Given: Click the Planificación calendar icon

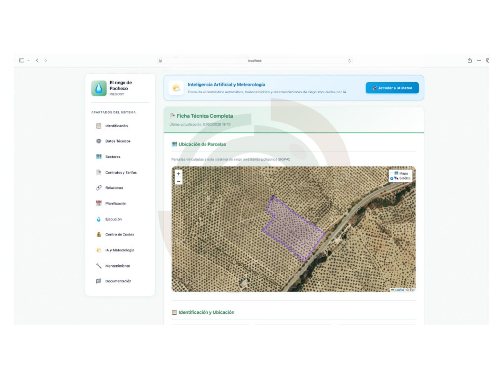Looking at the screenshot, I should (99, 203).
